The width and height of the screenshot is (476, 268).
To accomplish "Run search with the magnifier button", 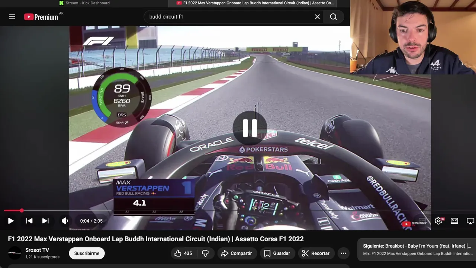I will pyautogui.click(x=333, y=17).
